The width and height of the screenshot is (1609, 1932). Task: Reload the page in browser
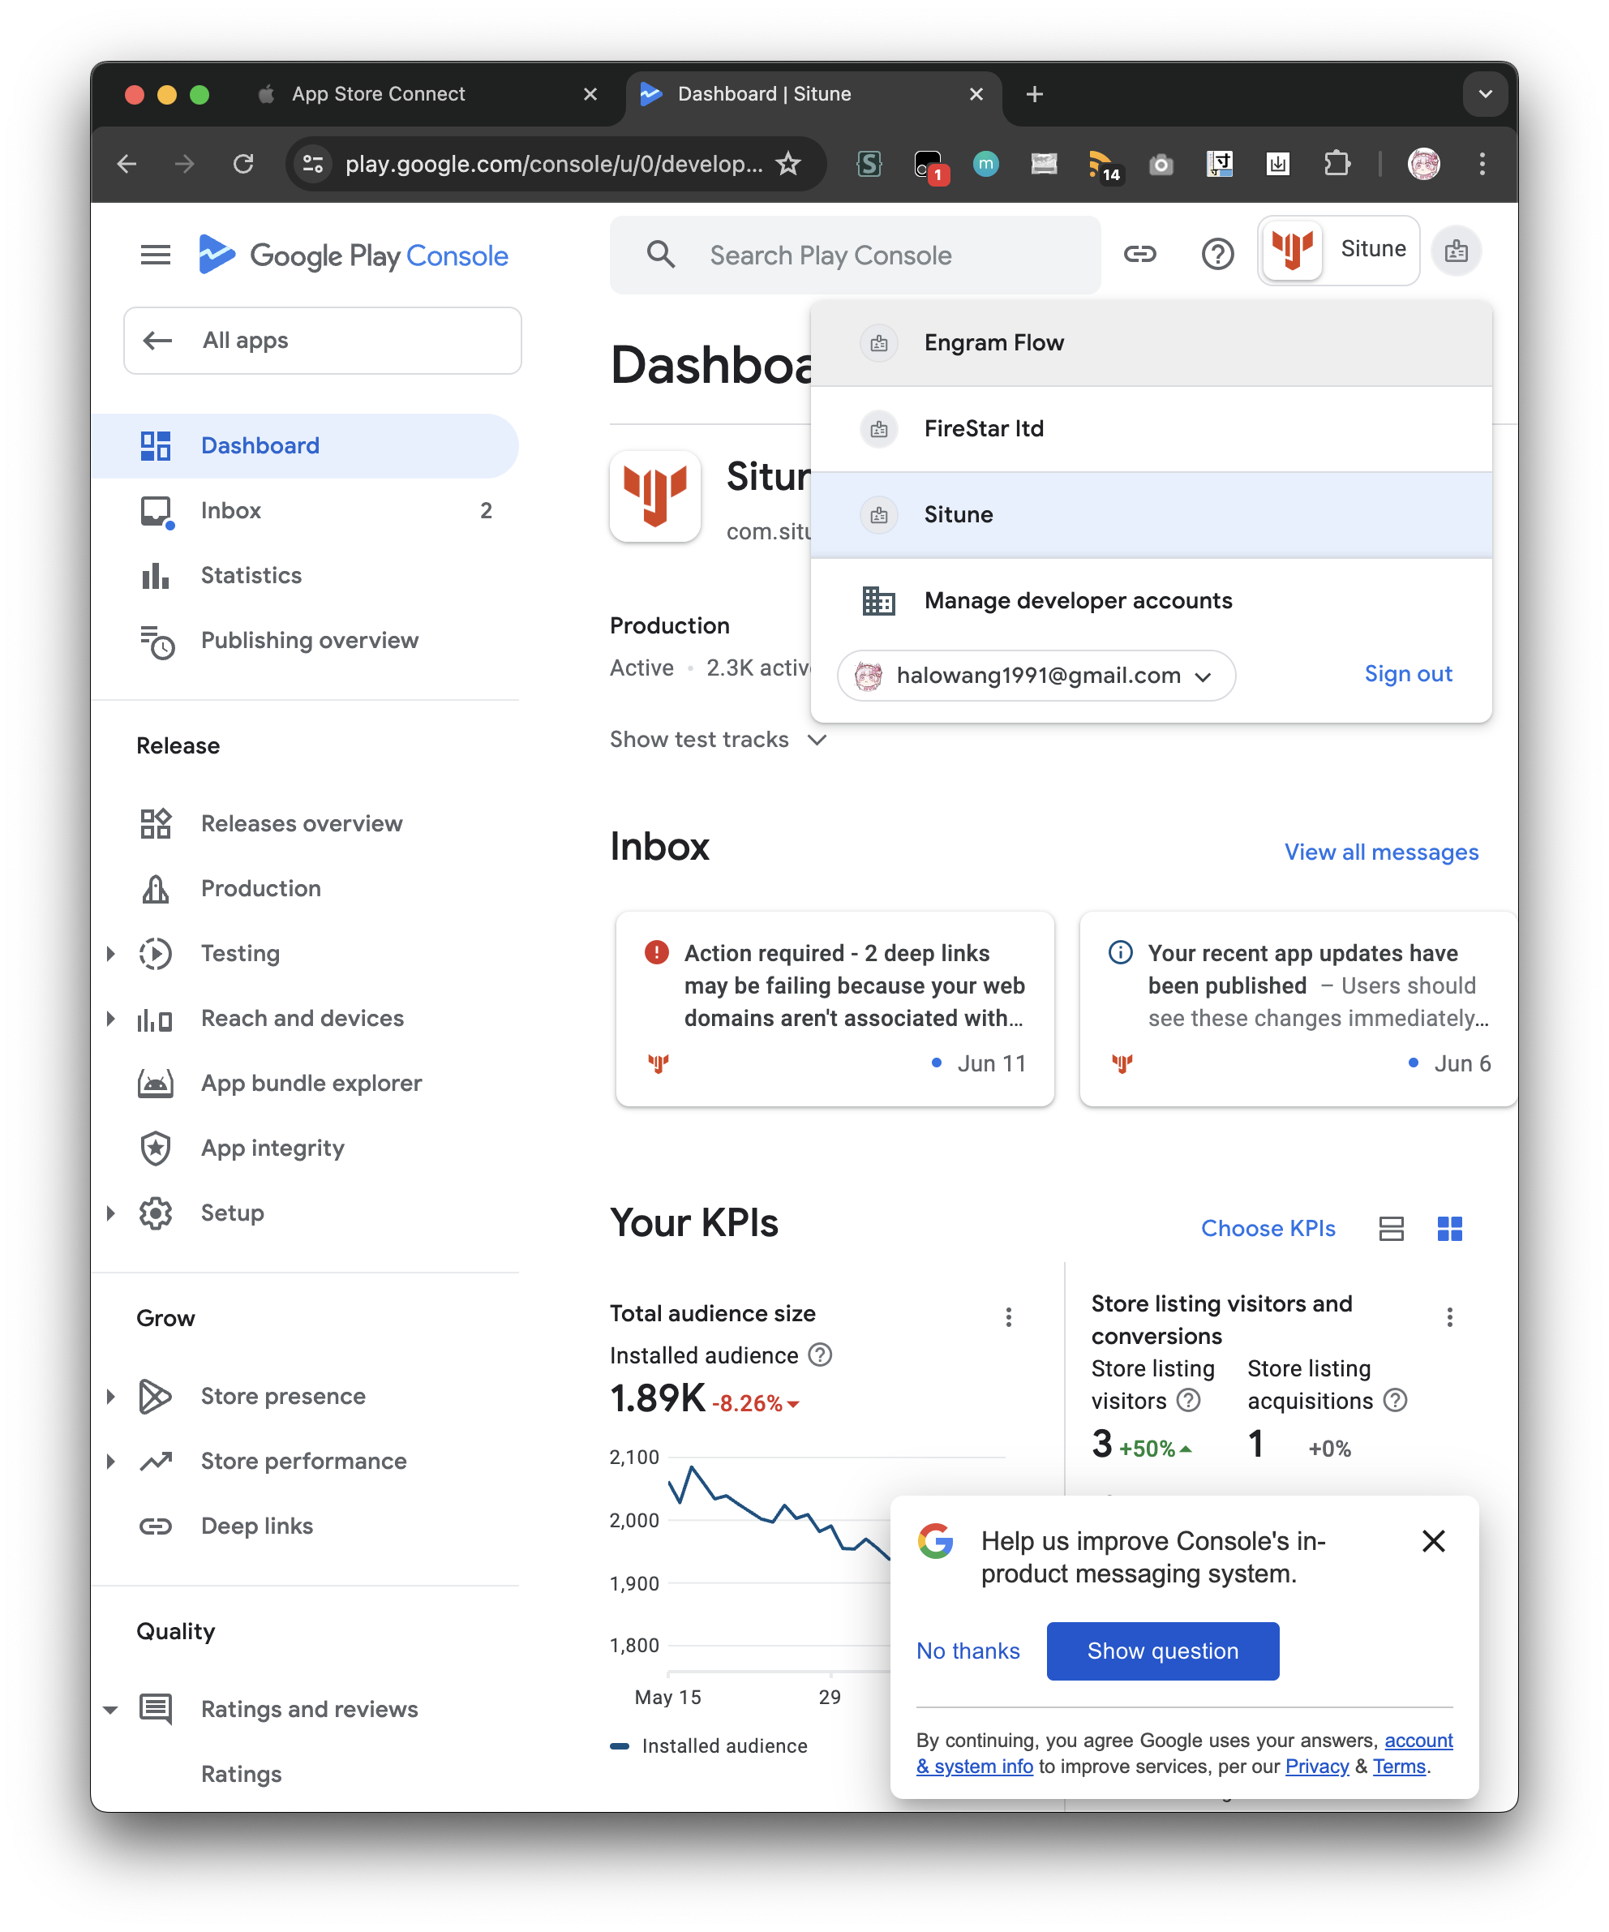pos(242,164)
